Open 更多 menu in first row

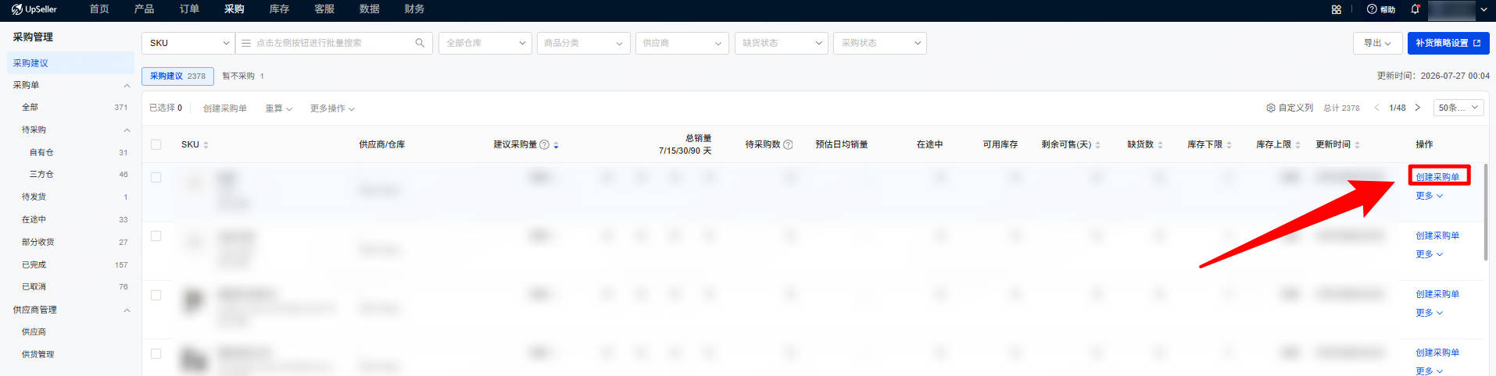1429,196
